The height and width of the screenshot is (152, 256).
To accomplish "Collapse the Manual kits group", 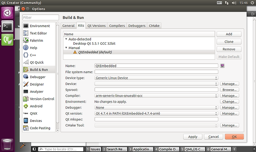I will (66, 48).
